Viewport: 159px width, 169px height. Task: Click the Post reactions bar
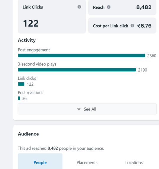tap(19, 98)
